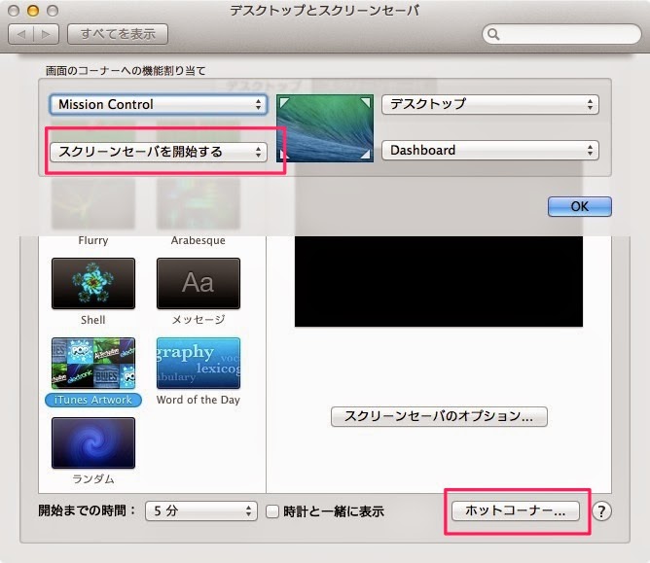Open the Mission Control corner dropdown
This screenshot has height=563, width=650.
pos(158,104)
